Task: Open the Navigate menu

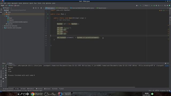Action: point(14,3)
